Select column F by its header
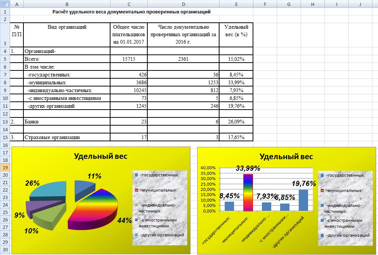The height and width of the screenshot is (255, 378). click(265, 4)
